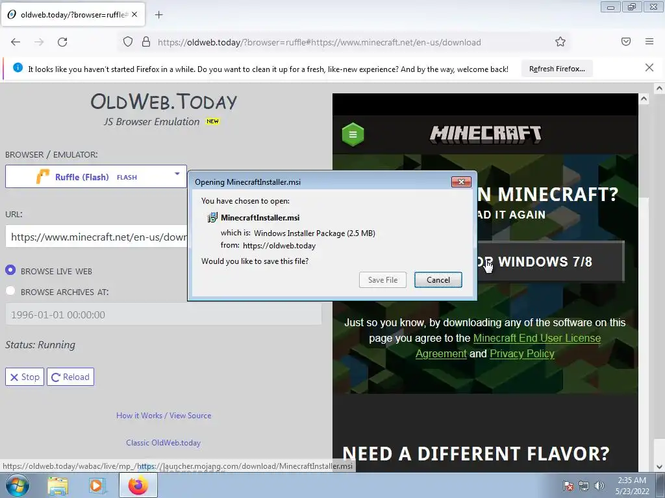
Task: Click the outer scrollbar up arrow
Action: [x=659, y=88]
